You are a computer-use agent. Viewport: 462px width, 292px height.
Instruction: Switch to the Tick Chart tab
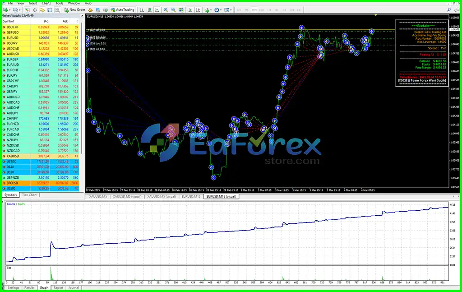point(29,195)
